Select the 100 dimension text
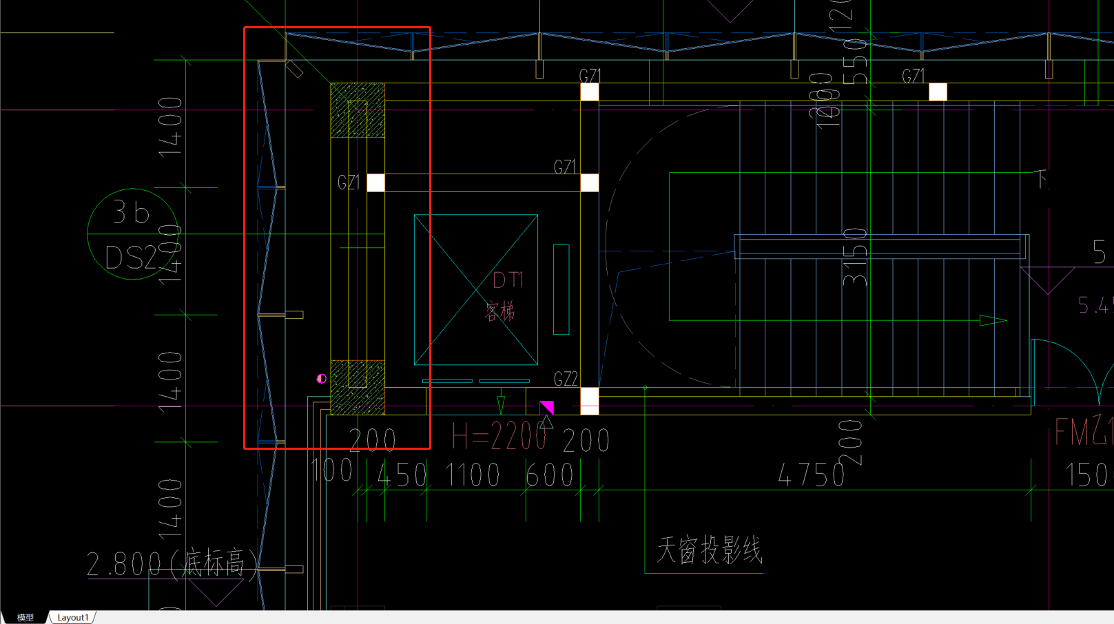 [x=331, y=471]
